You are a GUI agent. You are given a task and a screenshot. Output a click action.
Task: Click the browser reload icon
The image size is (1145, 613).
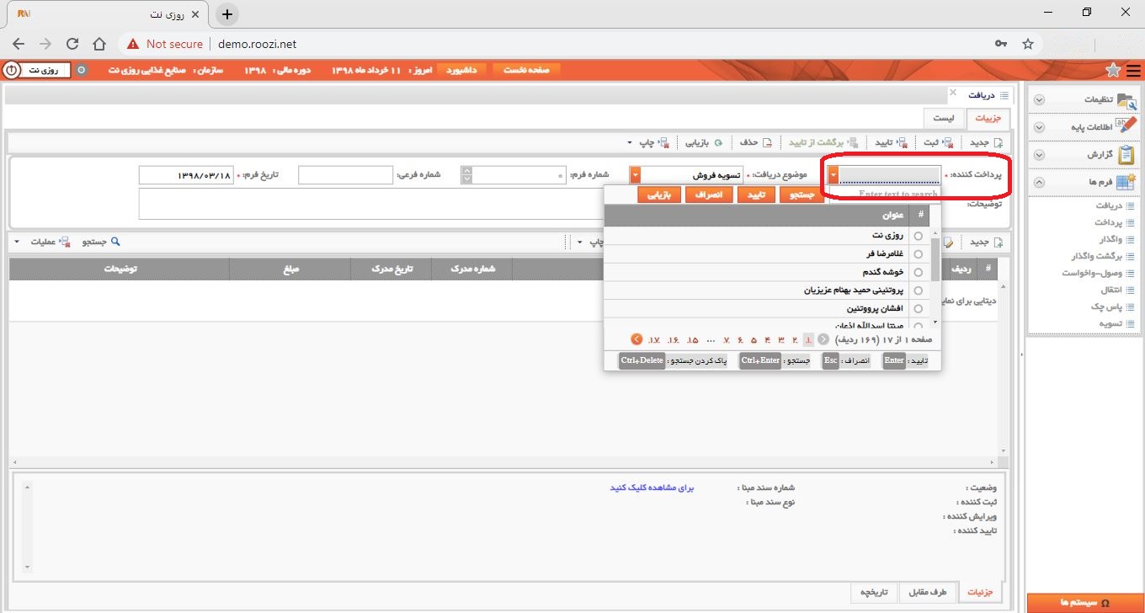[x=72, y=44]
